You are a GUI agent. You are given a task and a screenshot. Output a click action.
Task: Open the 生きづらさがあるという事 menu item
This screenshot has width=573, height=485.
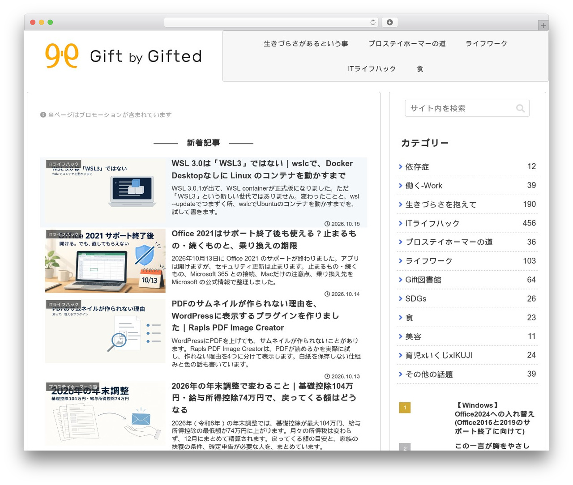306,43
